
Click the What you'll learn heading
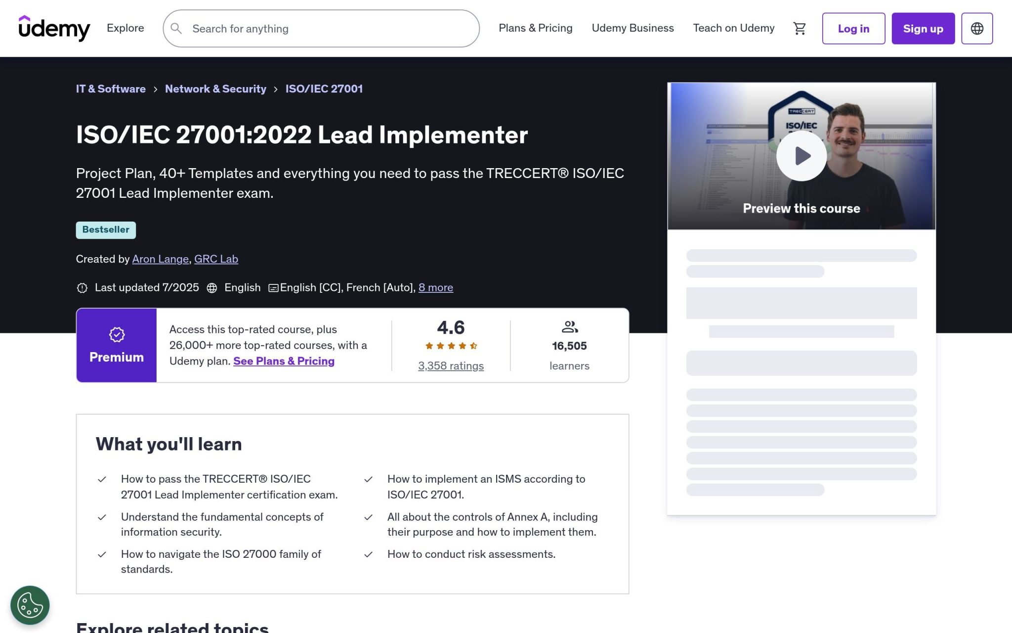click(169, 444)
